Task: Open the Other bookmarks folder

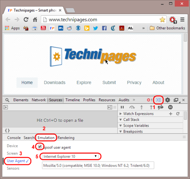Action: tap(167, 28)
